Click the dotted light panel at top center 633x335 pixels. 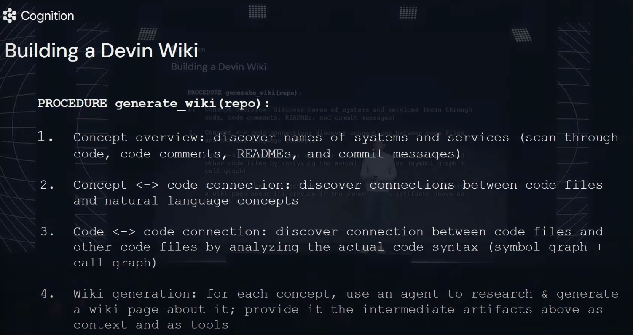257,12
